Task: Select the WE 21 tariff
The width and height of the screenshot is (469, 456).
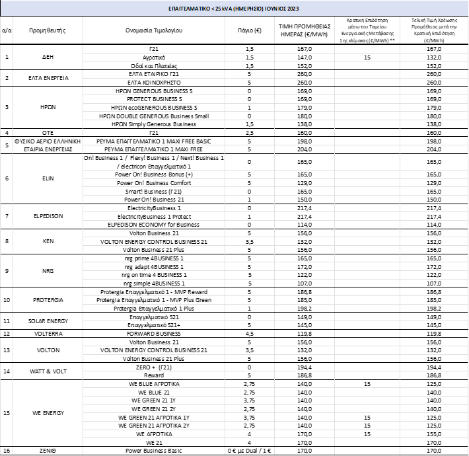Action: (x=154, y=443)
